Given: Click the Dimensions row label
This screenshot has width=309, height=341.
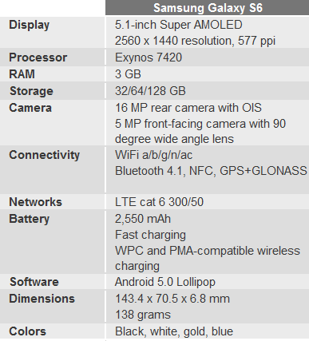Looking at the screenshot, I should [x=42, y=299].
